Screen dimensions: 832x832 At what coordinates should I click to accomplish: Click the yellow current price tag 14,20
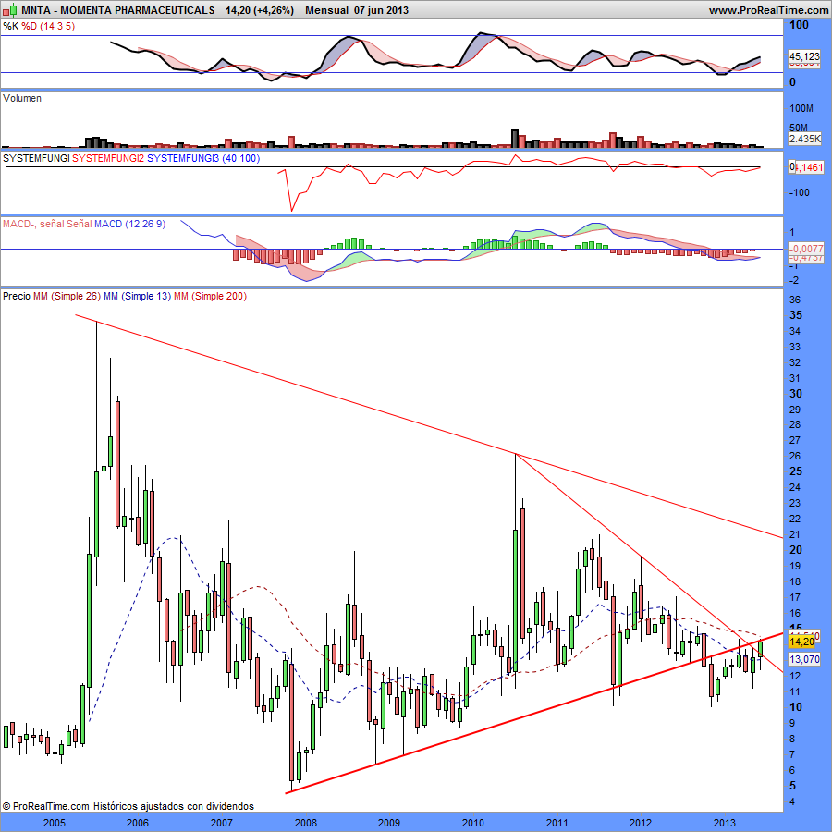(801, 642)
